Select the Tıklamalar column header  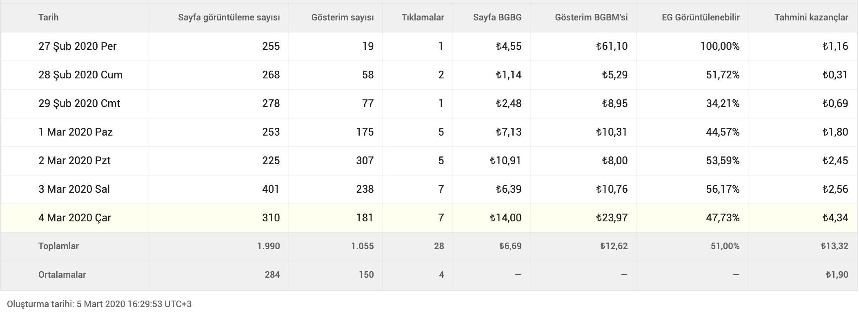point(423,17)
